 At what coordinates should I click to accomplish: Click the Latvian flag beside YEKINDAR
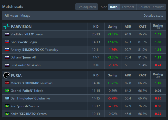[7, 83]
